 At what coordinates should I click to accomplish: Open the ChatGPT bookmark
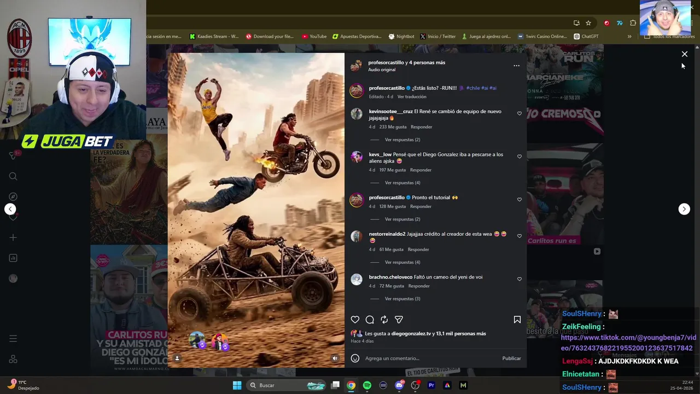pos(586,37)
